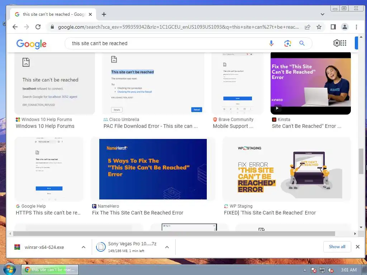Click scroll down arrow of page

click(361, 227)
